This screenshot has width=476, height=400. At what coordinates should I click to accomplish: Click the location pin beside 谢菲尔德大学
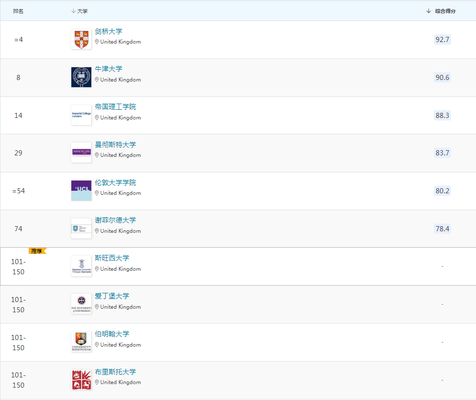click(96, 231)
